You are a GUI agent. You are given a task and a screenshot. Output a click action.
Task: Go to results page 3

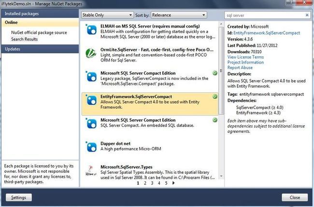(152, 183)
